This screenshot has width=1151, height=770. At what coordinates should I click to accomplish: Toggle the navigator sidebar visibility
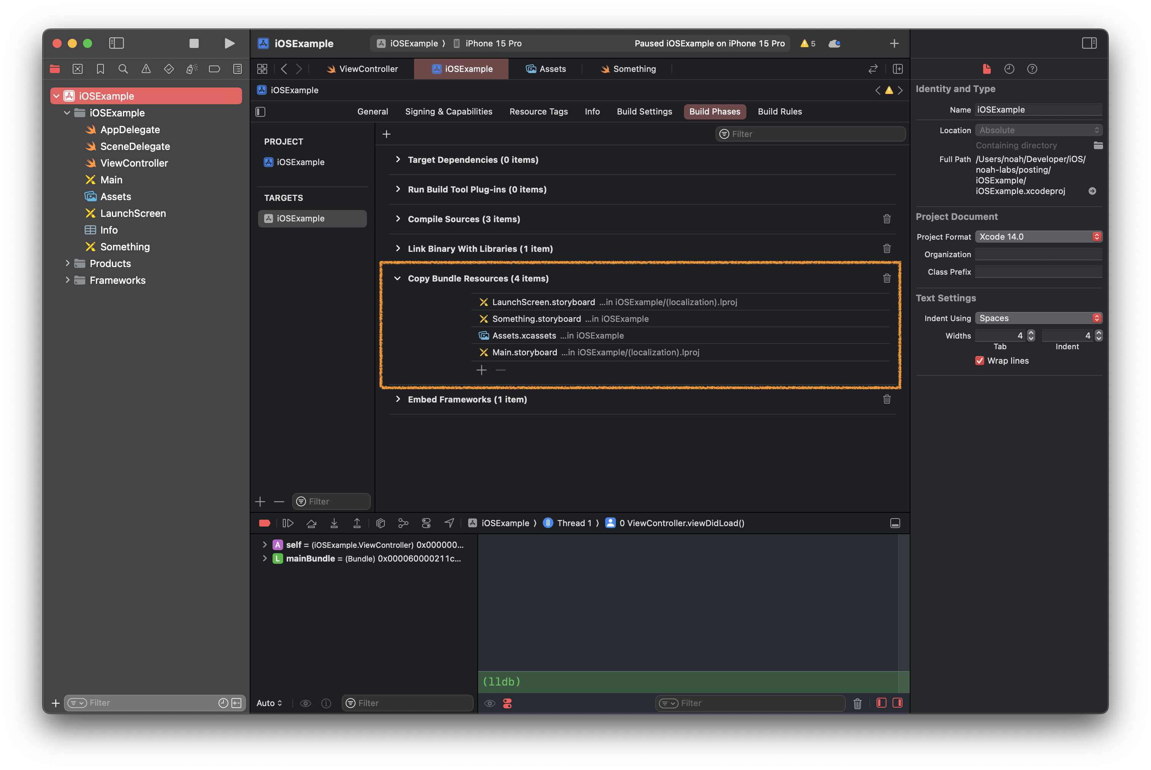(116, 43)
